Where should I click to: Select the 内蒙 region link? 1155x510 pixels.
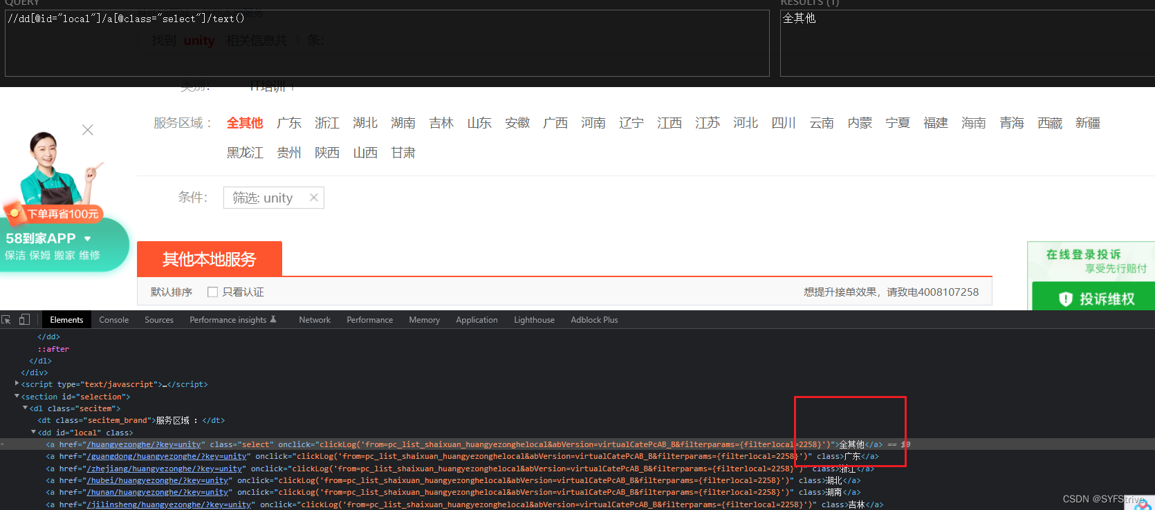coord(860,123)
